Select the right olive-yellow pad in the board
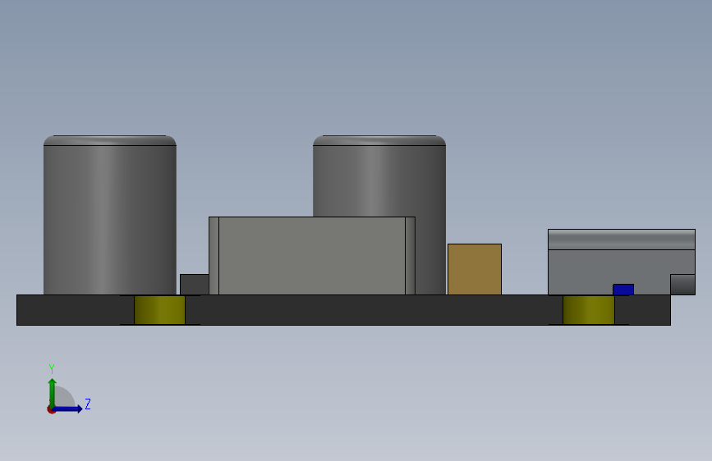 (589, 310)
